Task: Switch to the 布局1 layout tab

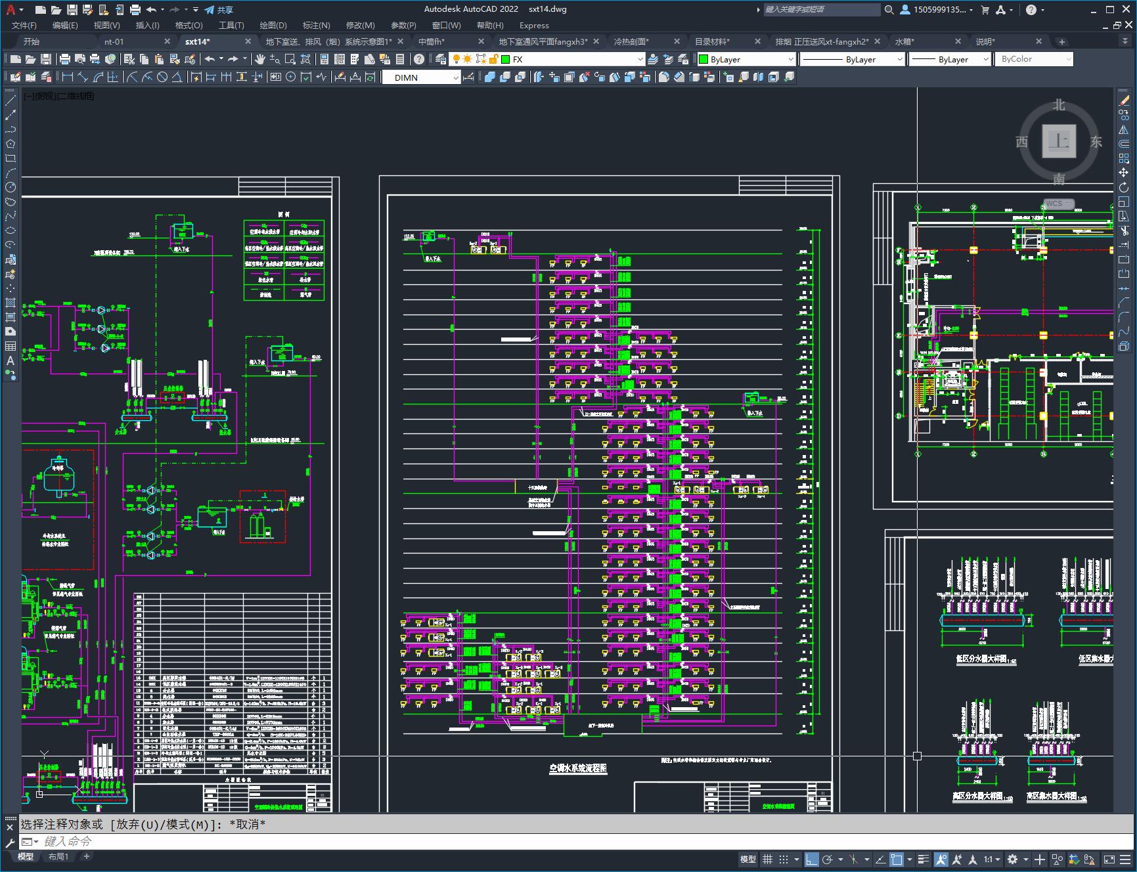Action: coord(58,856)
